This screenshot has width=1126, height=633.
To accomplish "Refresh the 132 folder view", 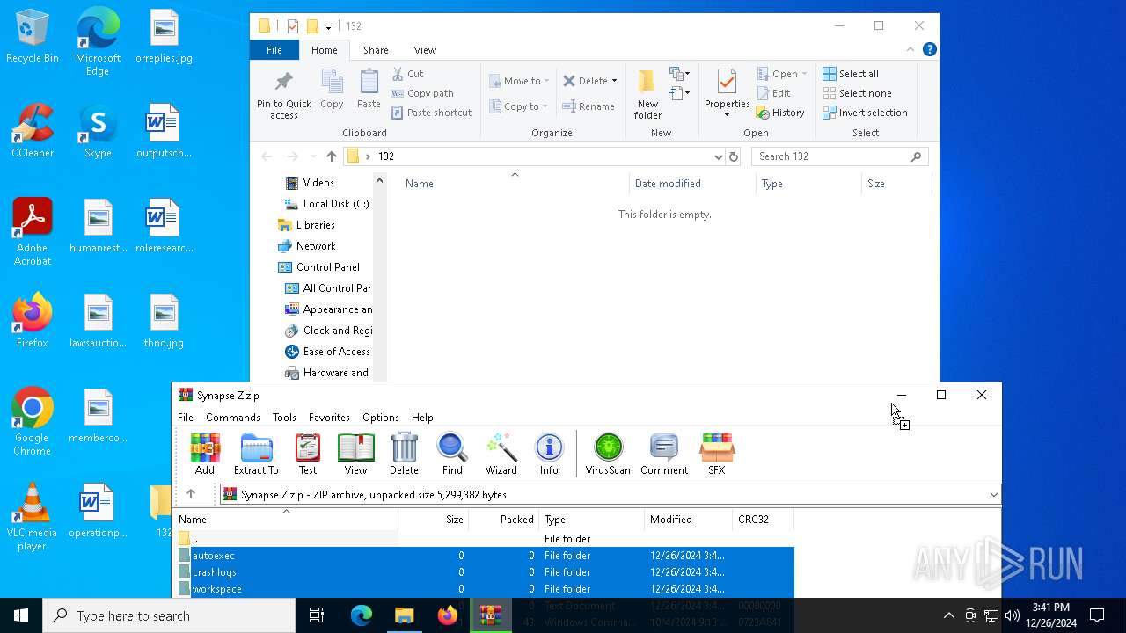I will pos(734,156).
